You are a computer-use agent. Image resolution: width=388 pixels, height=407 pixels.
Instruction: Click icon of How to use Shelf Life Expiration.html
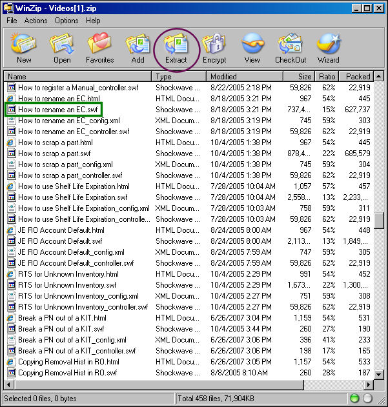coord(11,186)
